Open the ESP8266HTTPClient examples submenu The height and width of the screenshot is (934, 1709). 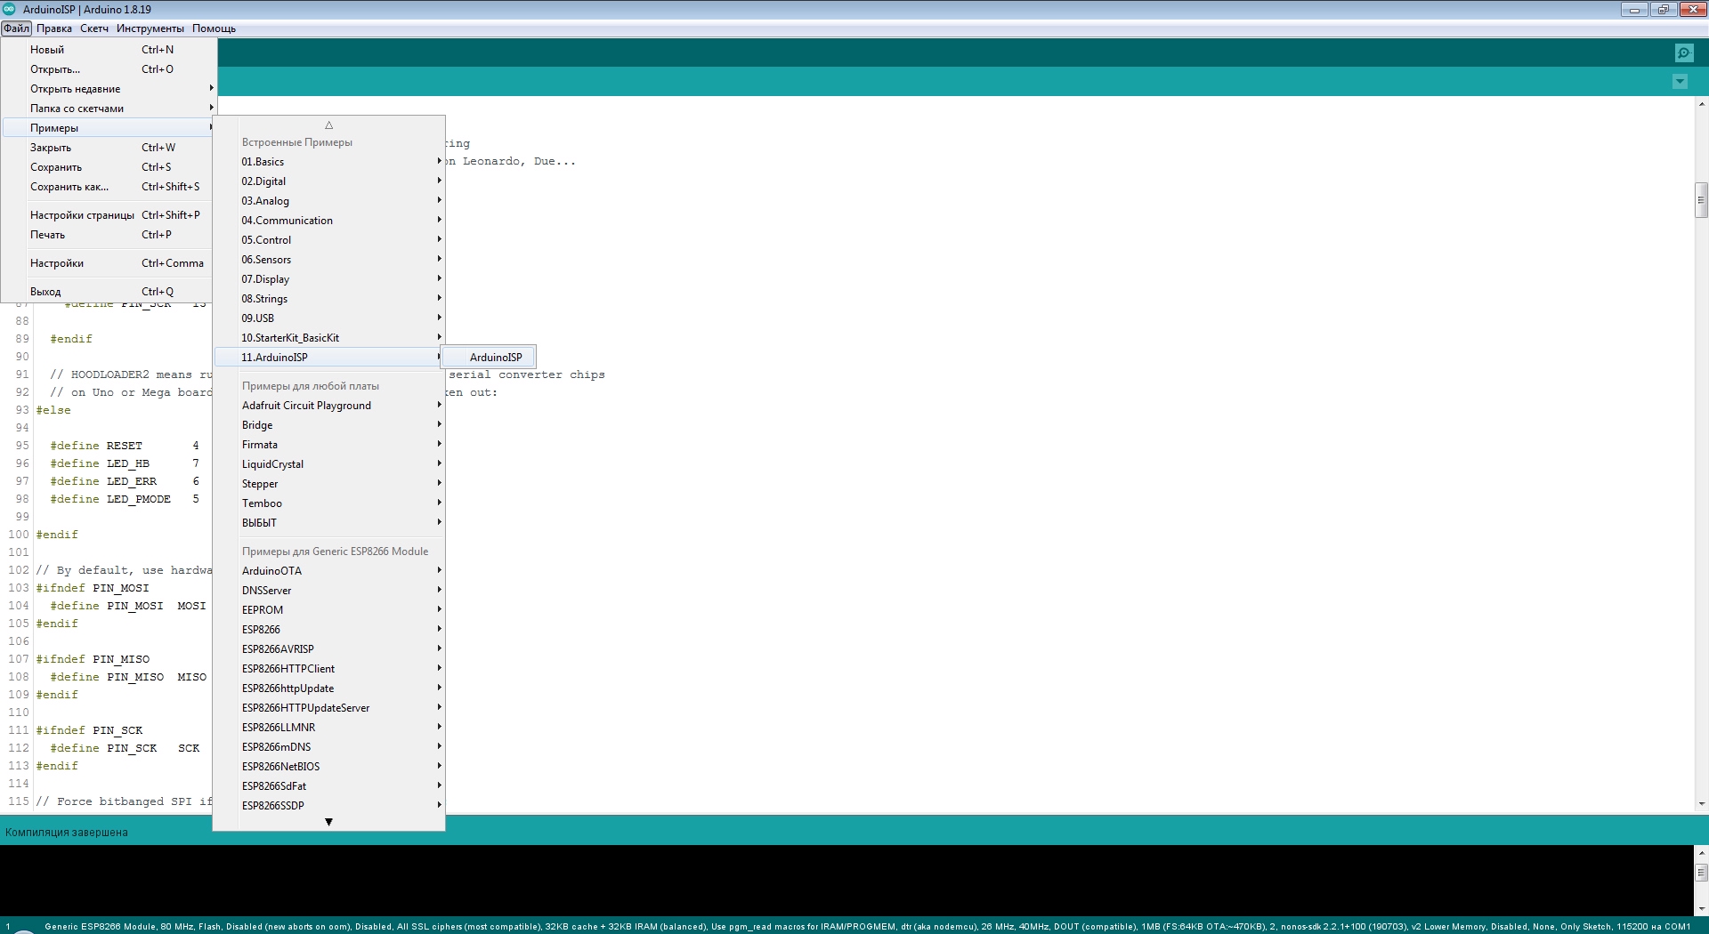[x=329, y=669]
